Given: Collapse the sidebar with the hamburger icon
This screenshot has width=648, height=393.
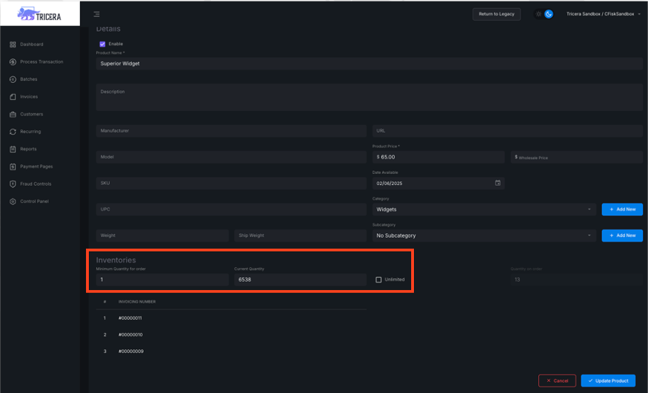Looking at the screenshot, I should pos(97,14).
